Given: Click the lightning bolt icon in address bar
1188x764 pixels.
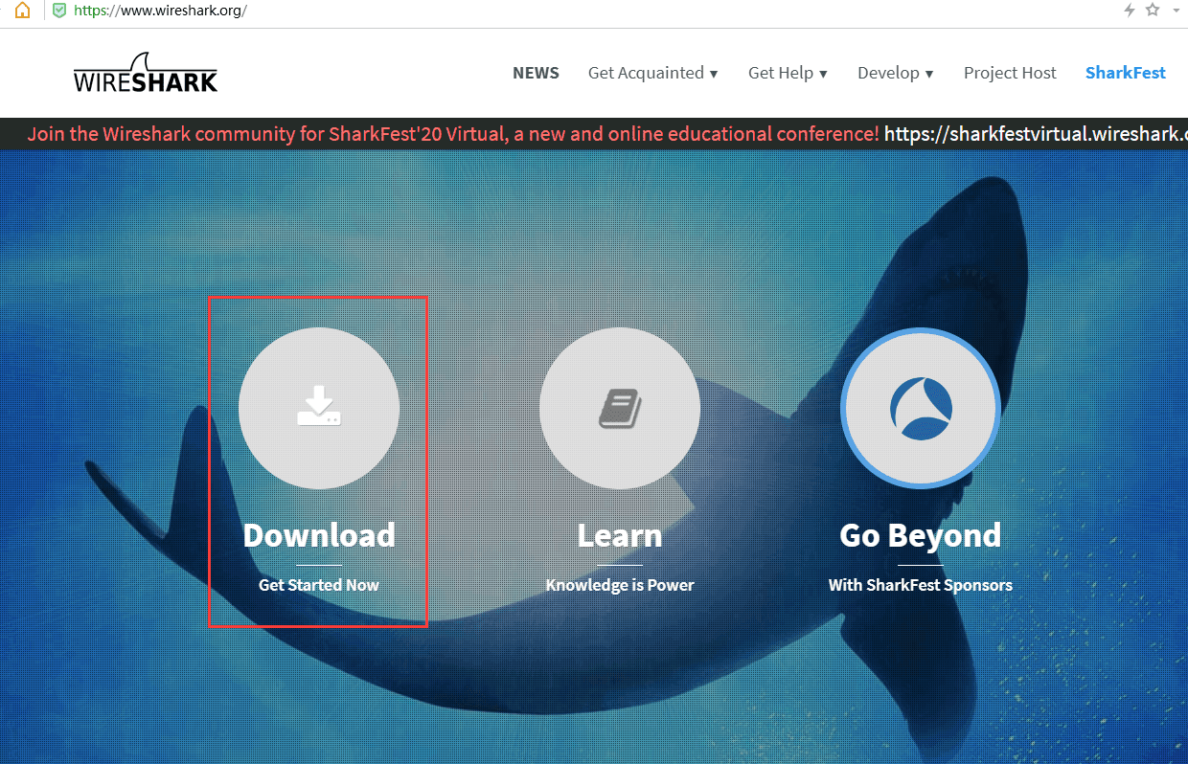Looking at the screenshot, I should coord(1130,11).
